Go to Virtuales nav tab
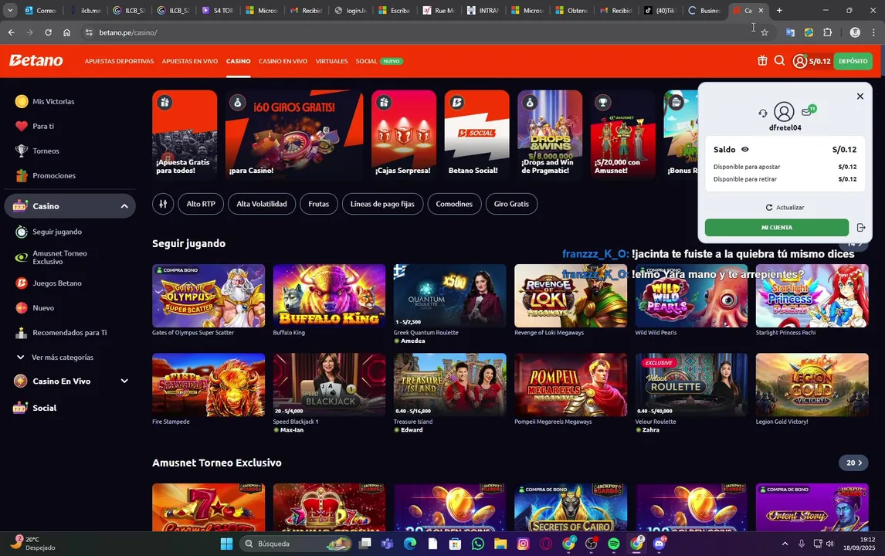 [x=331, y=61]
